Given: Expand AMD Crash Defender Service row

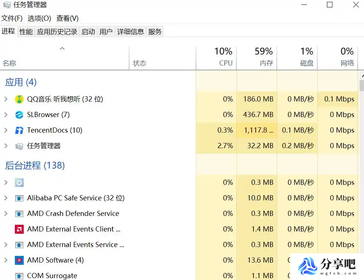Looking at the screenshot, I should click(x=6, y=214).
